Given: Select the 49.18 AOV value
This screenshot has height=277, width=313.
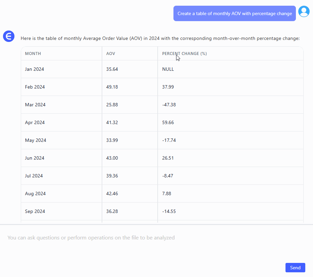Looking at the screenshot, I should pyautogui.click(x=112, y=87).
